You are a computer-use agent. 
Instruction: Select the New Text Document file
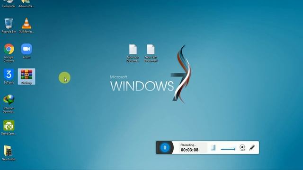pyautogui.click(x=151, y=53)
